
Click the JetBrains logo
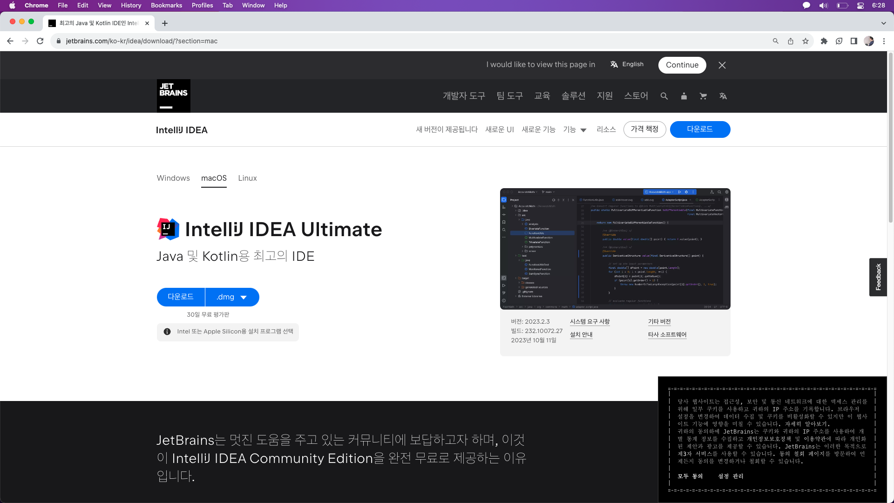173,95
